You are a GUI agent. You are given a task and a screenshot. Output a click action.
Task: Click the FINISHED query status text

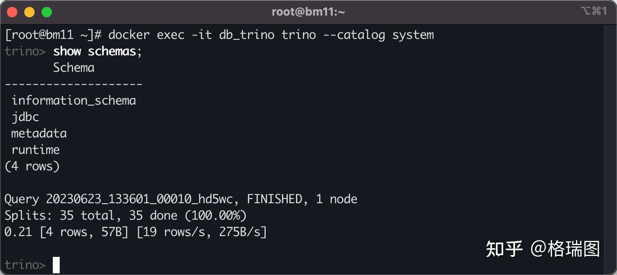[x=274, y=199]
